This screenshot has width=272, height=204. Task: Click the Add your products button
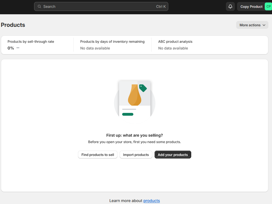point(173,155)
